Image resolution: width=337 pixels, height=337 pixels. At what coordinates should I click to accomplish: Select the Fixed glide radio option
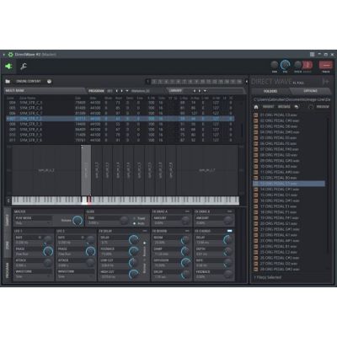click(135, 218)
